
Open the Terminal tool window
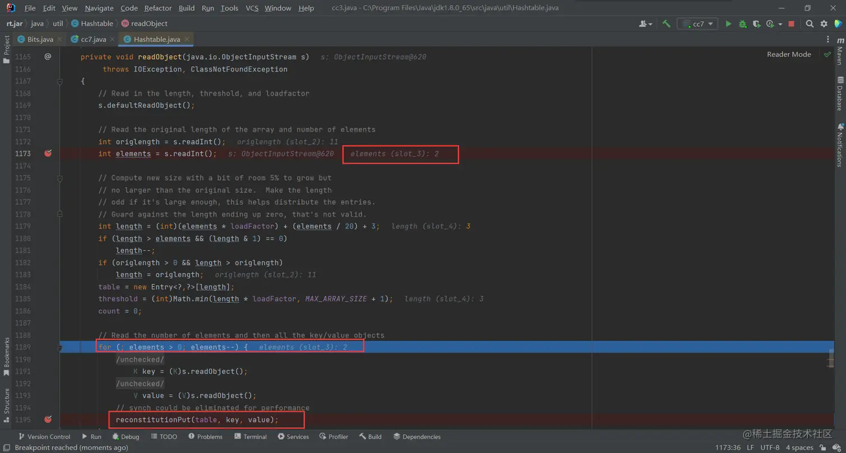[250, 437]
